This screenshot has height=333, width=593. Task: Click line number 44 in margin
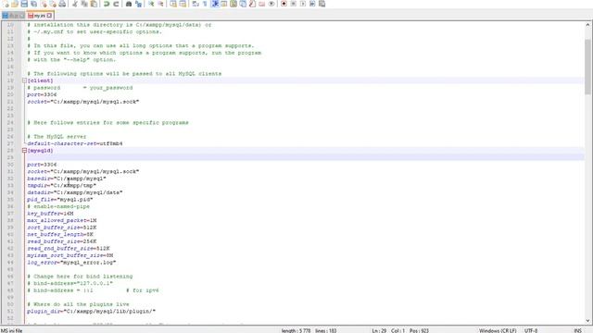[x=10, y=263]
